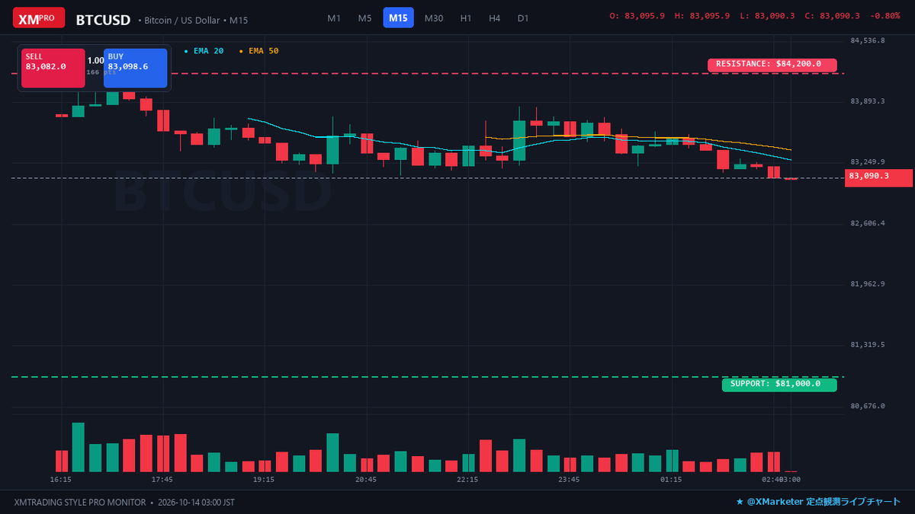This screenshot has width=915, height=514.
Task: Click the 83,893.3 price axis label
Action: (x=868, y=101)
